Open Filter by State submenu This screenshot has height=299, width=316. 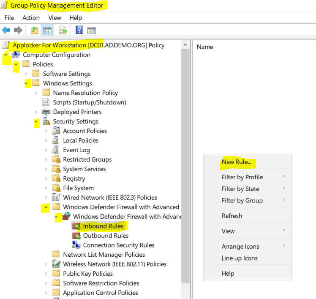[248, 189]
